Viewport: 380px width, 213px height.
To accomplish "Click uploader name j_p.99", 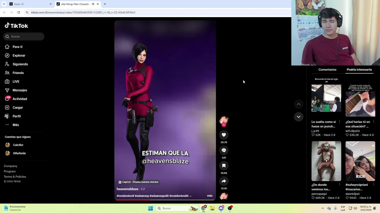I will [x=315, y=131].
